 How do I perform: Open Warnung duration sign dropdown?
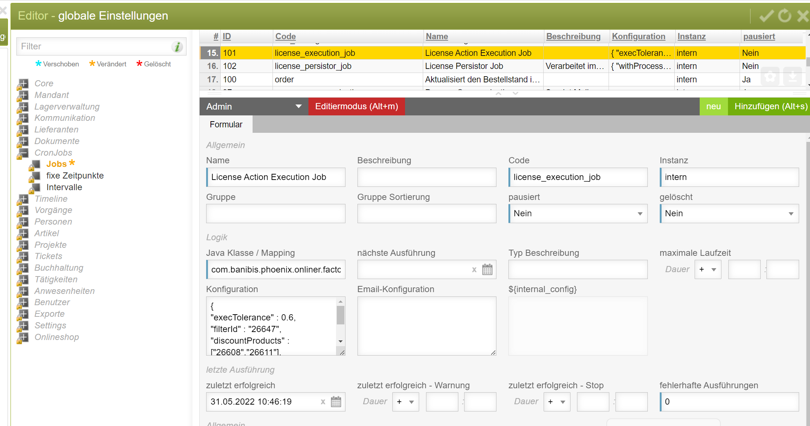click(405, 402)
